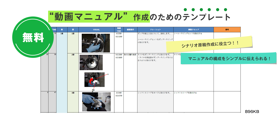Click the orange 備考 column header
The height and width of the screenshot is (118, 280).
227,30
